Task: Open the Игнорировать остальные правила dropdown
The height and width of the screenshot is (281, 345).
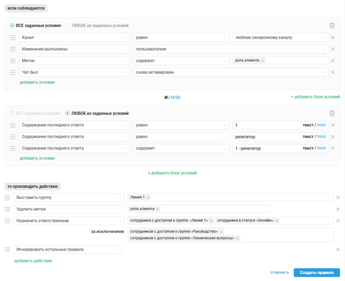Action: coord(69,249)
